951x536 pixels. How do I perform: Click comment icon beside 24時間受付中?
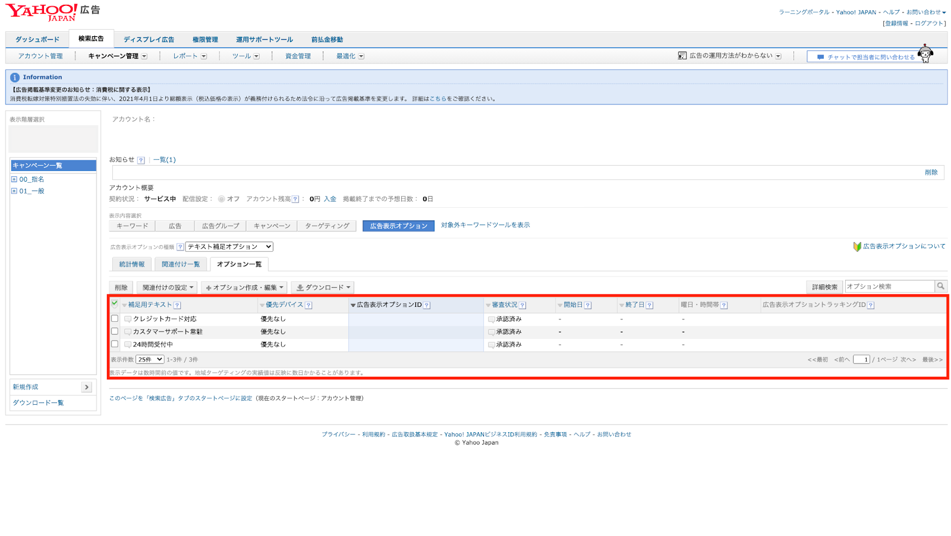(x=128, y=344)
